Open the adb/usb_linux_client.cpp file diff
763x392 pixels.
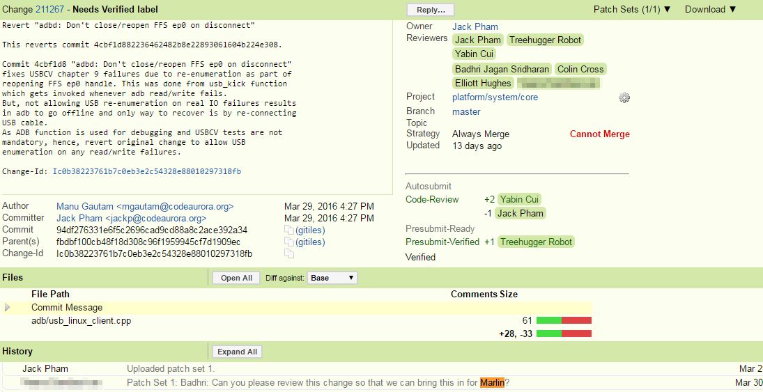point(81,321)
